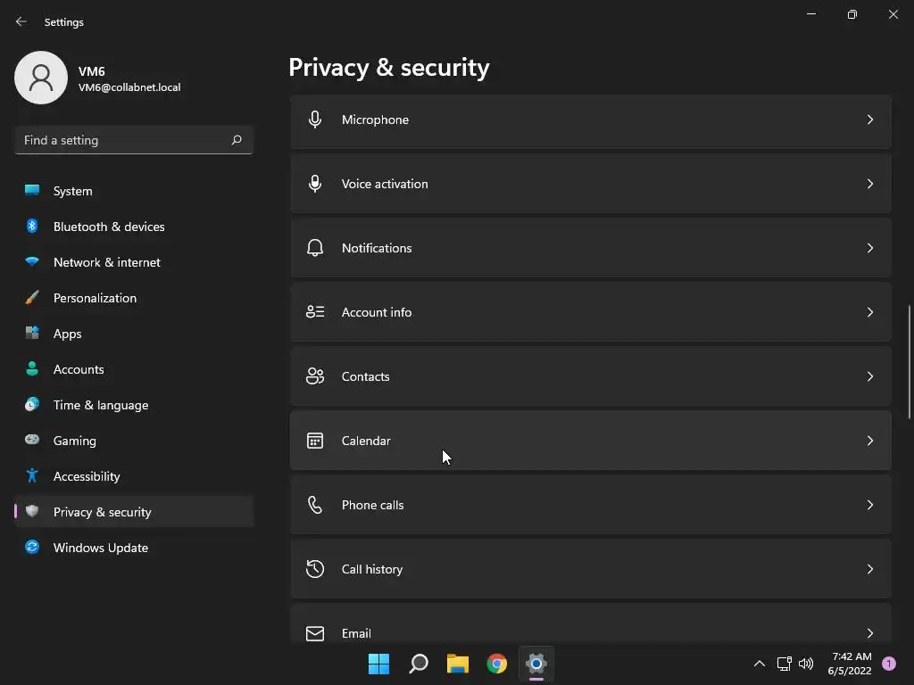Click the Notifications bell icon
The height and width of the screenshot is (685, 914).
coord(315,248)
